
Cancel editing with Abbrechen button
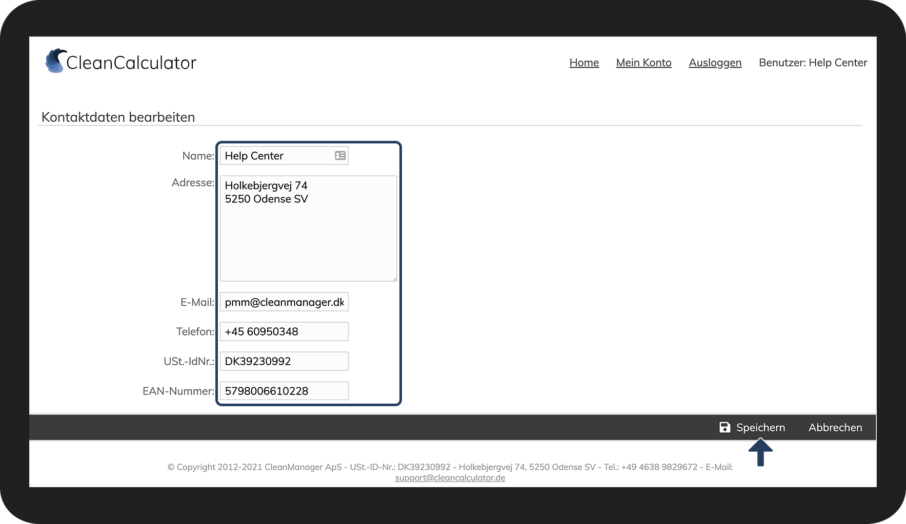835,427
